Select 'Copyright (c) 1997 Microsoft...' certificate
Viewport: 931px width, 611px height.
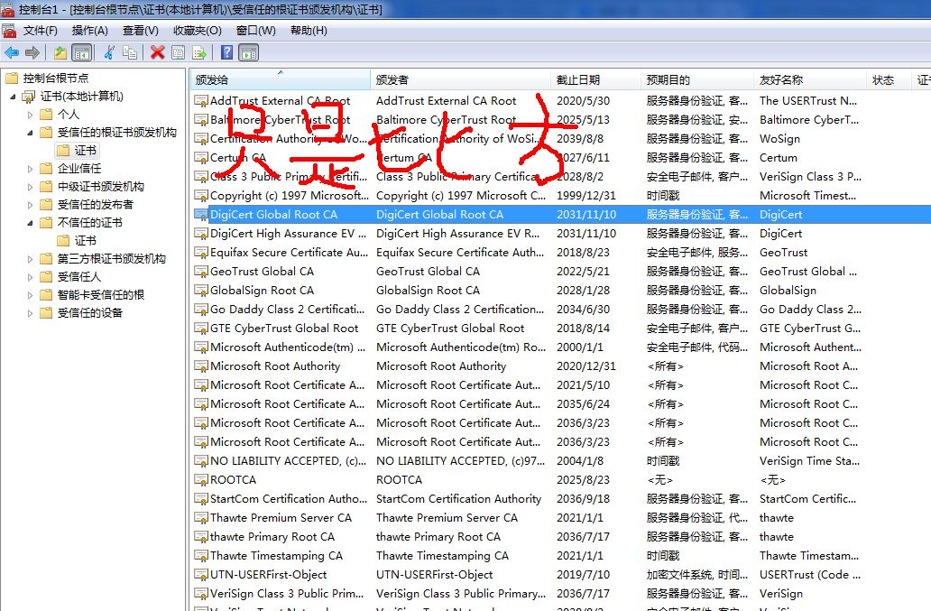[x=290, y=195]
